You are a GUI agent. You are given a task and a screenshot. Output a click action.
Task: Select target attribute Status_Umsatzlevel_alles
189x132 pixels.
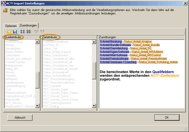pos(59,59)
